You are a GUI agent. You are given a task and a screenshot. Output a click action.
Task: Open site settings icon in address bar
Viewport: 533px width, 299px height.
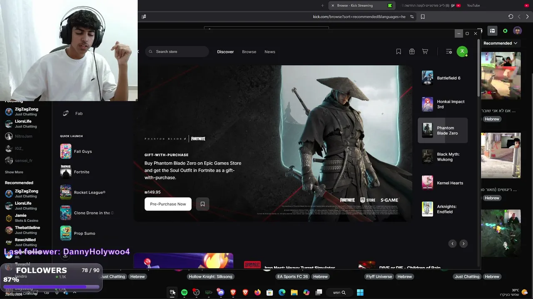coord(412,17)
